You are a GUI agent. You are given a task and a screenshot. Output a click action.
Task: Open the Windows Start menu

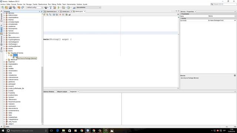3,130
